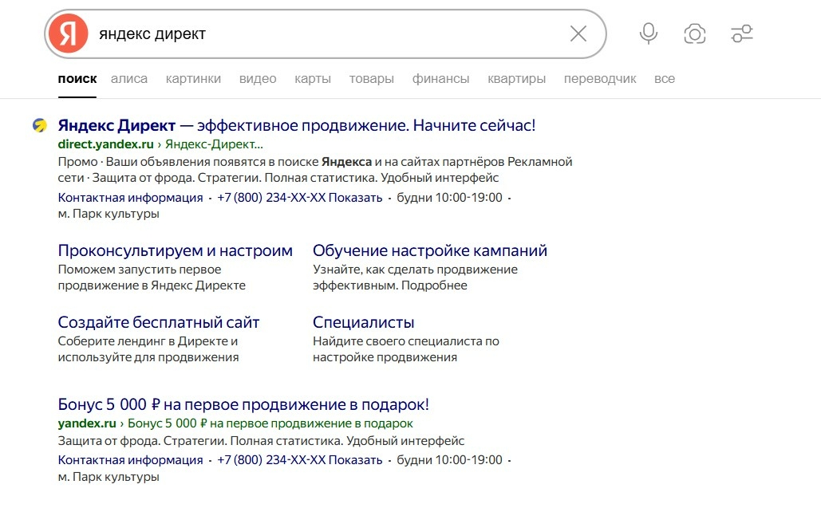The image size is (821, 508).
Task: Click «будни 10:00-19:00» in the first ad
Action: point(449,198)
